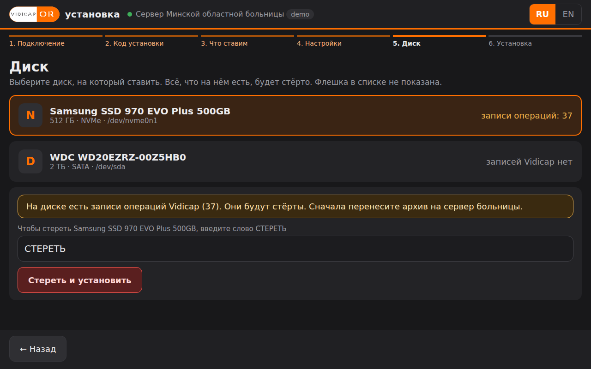
Task: Click the 2 ТБ · SATA · /dev/sda line
Action: (x=88, y=167)
